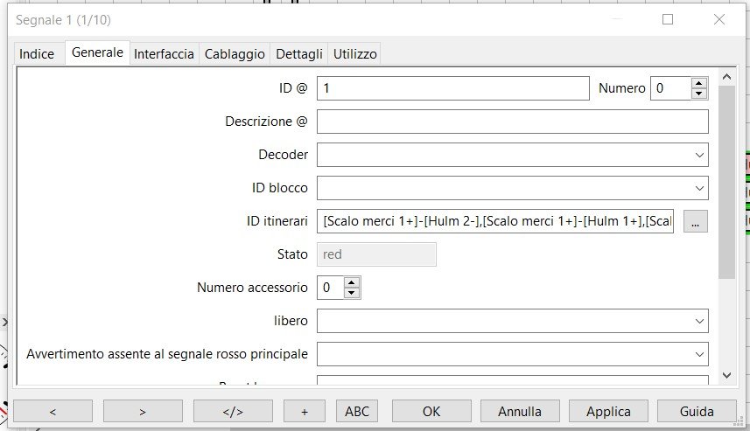Select the Dettagli tab
The height and width of the screenshot is (431, 750).
click(299, 54)
